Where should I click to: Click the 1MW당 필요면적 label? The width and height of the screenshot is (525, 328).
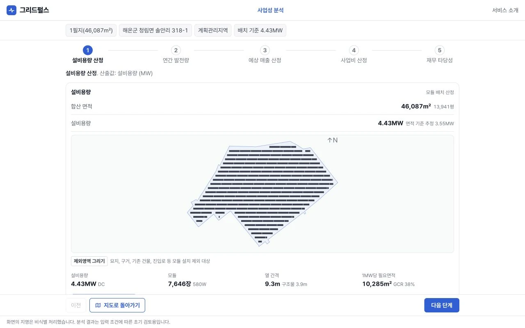pos(379,276)
